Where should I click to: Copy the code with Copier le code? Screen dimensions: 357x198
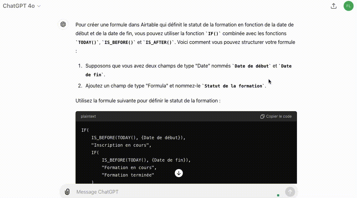276,116
